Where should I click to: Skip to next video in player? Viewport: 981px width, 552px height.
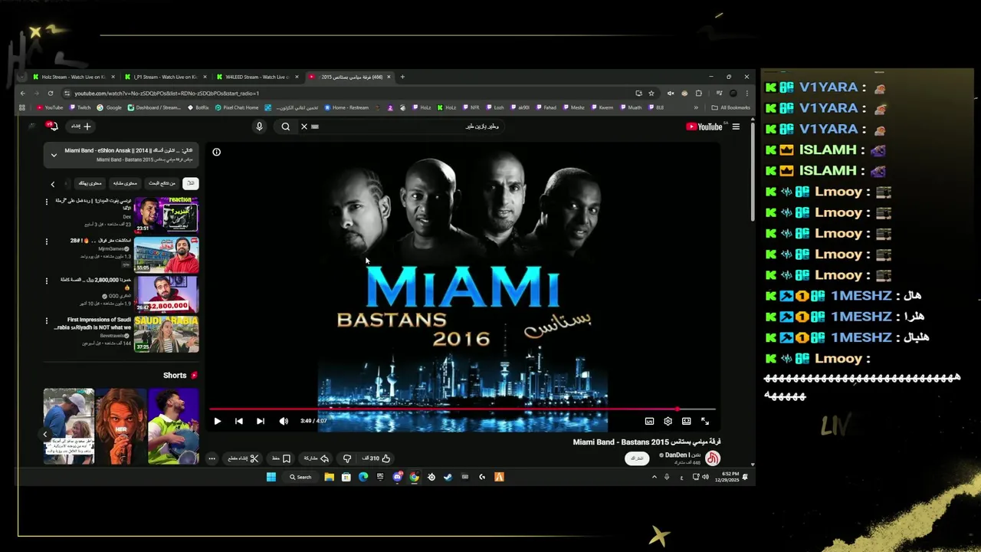coord(261,421)
